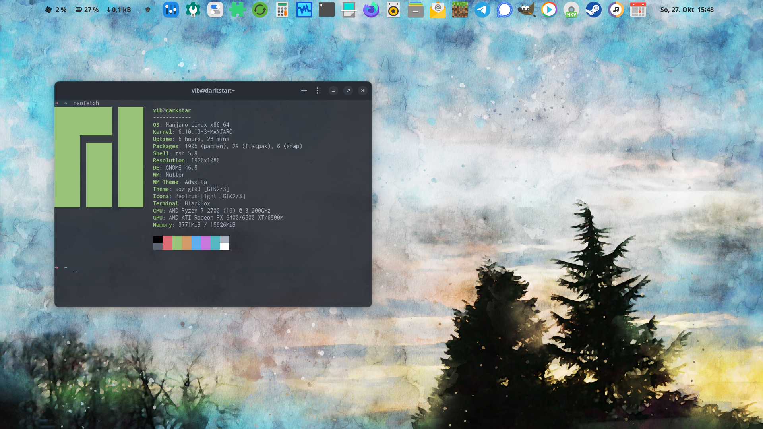The height and width of the screenshot is (429, 763).
Task: Open the Signal messenger icon
Action: pyautogui.click(x=504, y=10)
